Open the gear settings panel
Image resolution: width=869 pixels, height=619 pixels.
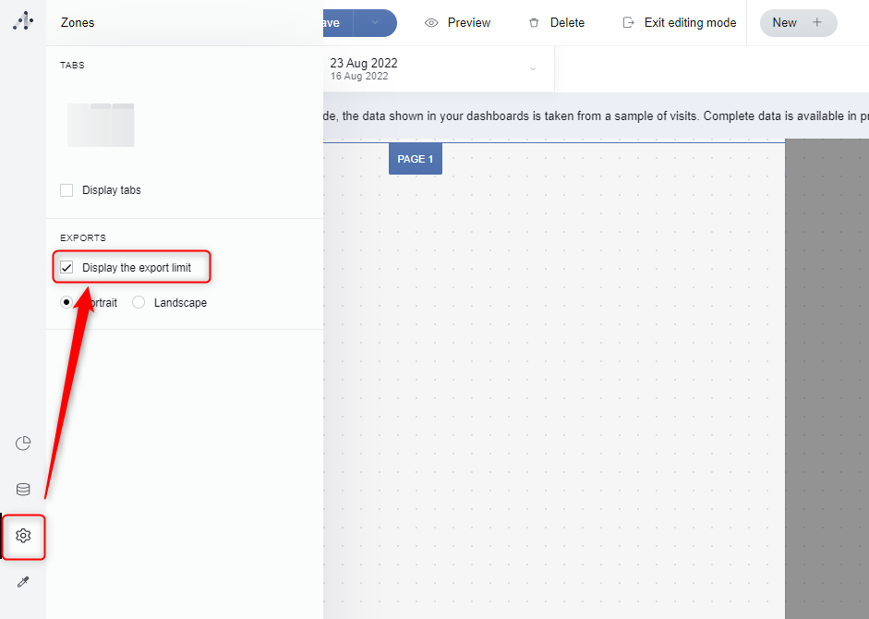(23, 536)
